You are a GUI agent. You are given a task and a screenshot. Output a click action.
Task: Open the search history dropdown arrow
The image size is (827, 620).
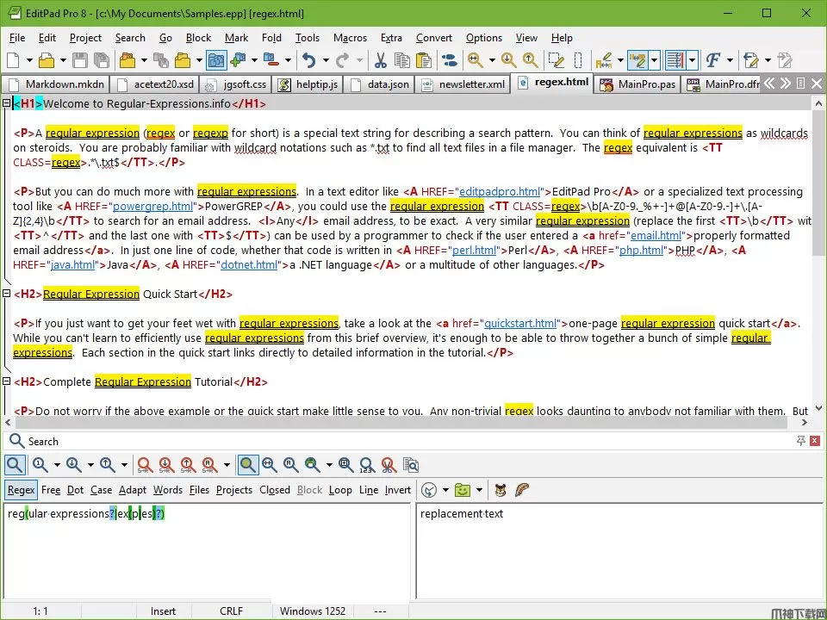coord(445,490)
